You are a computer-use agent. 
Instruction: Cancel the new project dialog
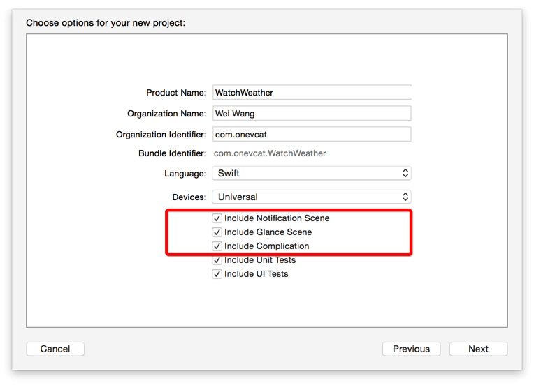tap(55, 349)
